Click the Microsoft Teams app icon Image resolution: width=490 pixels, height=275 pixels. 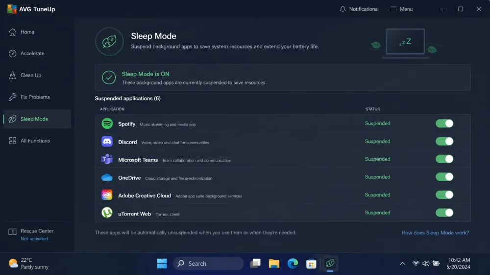[x=107, y=159]
